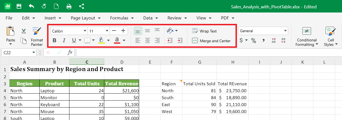The height and width of the screenshot is (120, 342).
Task: Increase decimal places
Action: 273,41
